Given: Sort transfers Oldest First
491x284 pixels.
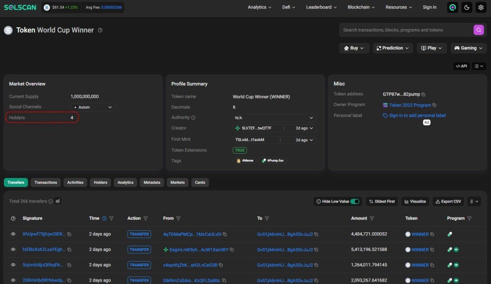Looking at the screenshot, I should (382, 202).
